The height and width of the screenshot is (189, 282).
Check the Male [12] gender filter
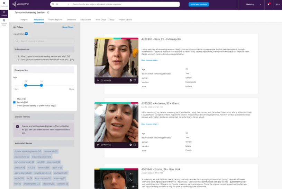coord(15,99)
